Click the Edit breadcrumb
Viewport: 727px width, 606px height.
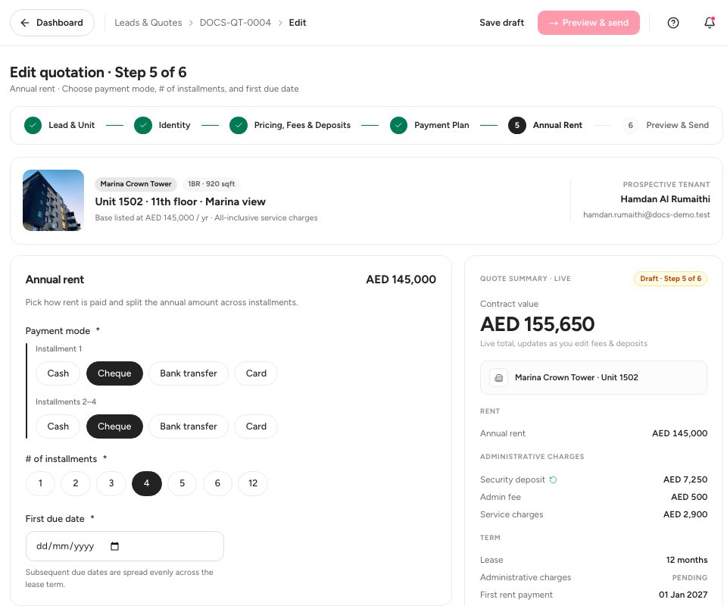(x=297, y=23)
